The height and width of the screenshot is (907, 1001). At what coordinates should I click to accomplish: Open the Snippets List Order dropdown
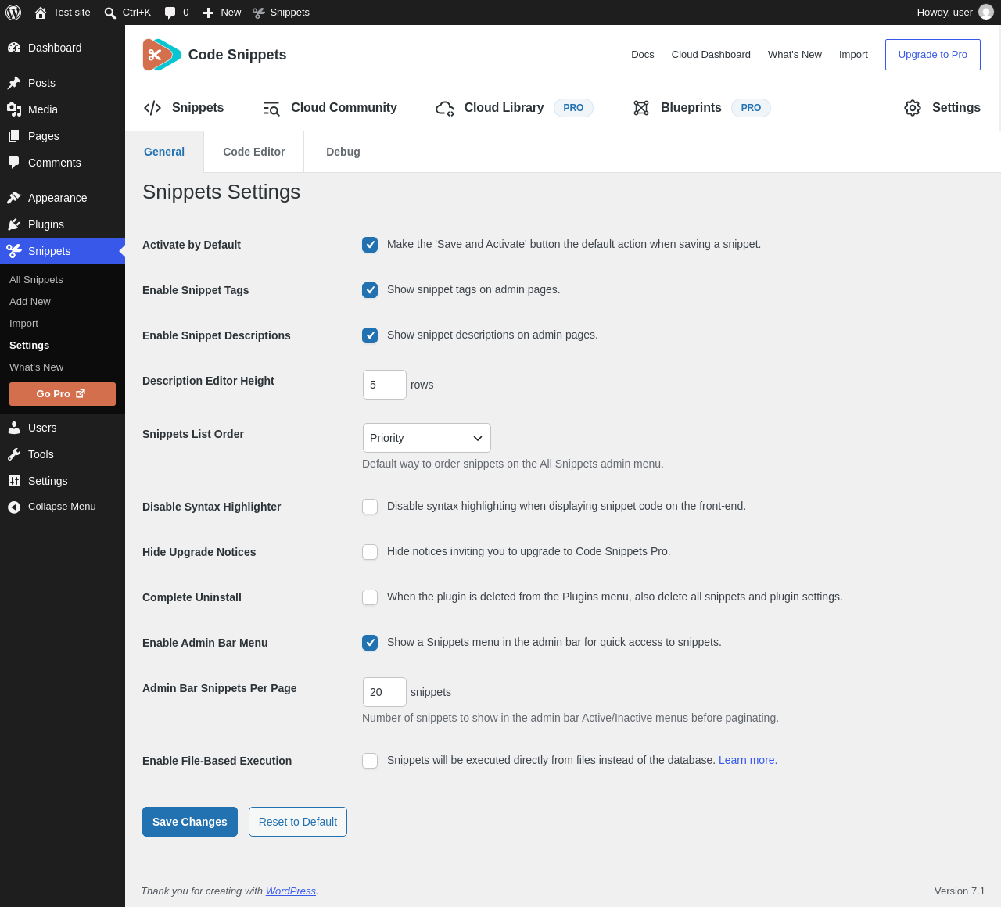pyautogui.click(x=427, y=438)
